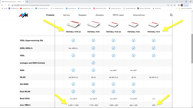The width and height of the screenshot is (193, 108).
Task: Click the analoges und ISDN-Festnetz checkmark
Action: [93, 63]
